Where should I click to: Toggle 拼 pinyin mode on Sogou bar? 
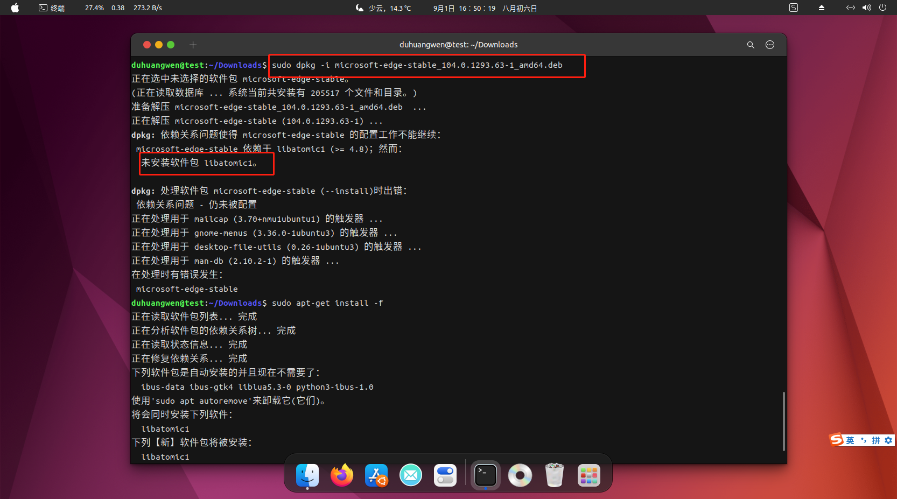(876, 440)
